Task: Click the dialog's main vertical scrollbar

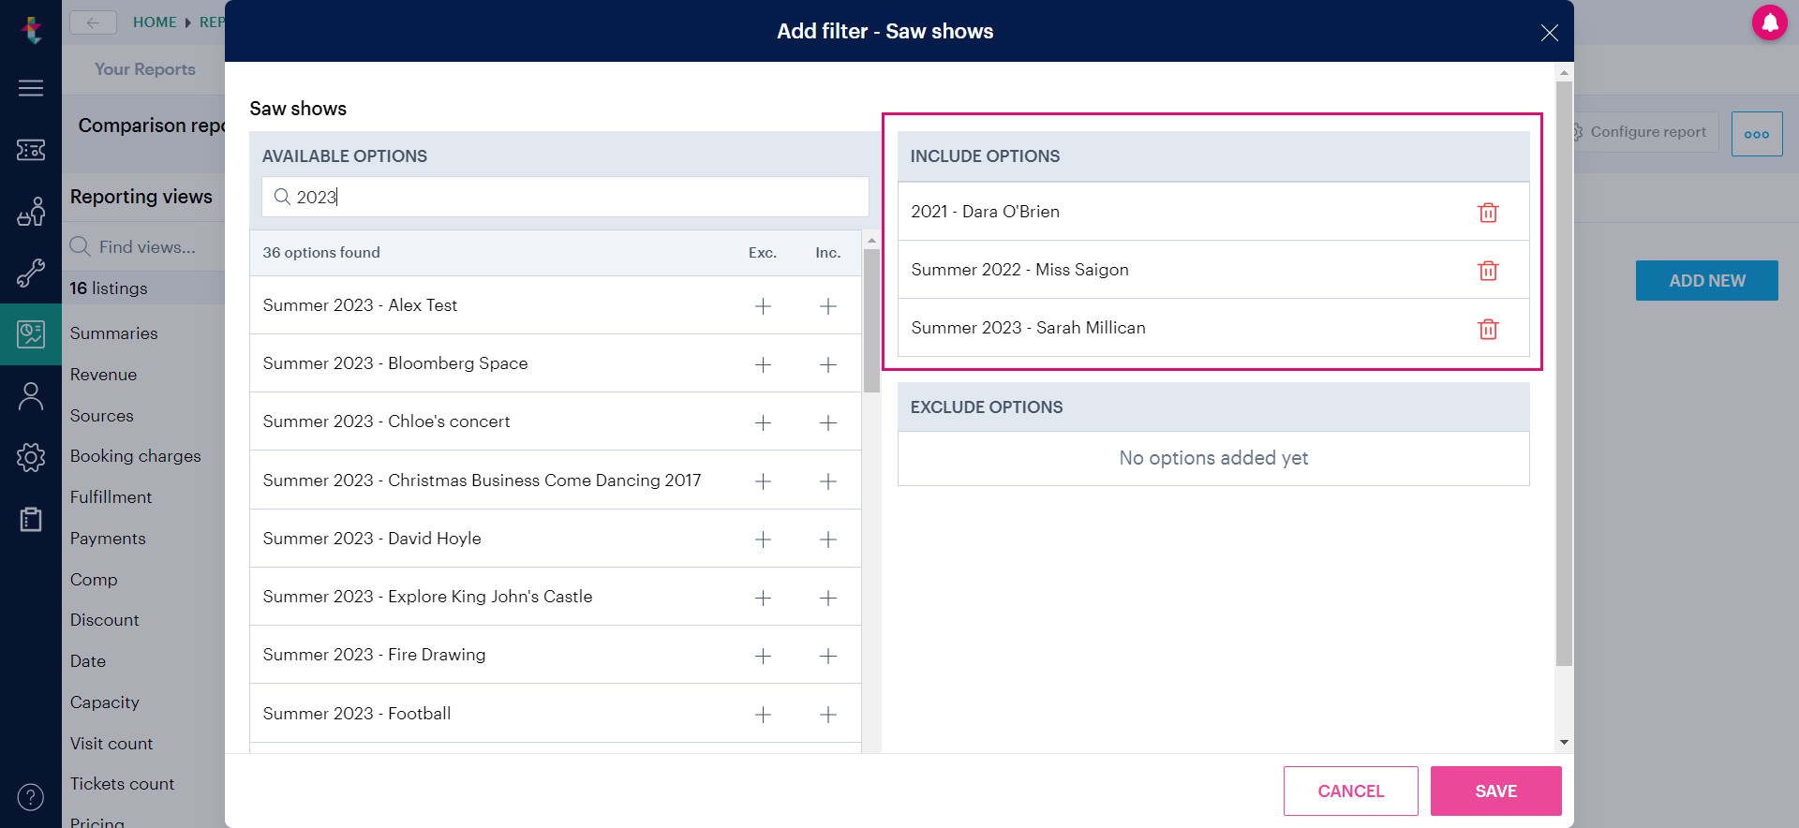Action: point(1564,374)
